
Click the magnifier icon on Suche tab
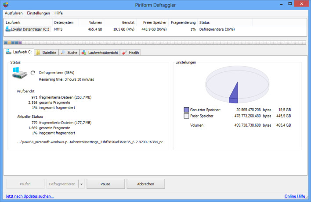[63, 53]
